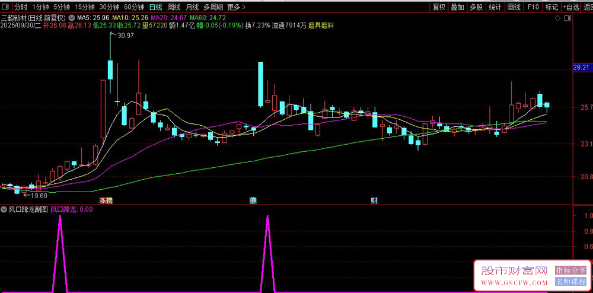Click the MA60: 24.72 label
Screen dimensions: 593x293
pos(208,18)
